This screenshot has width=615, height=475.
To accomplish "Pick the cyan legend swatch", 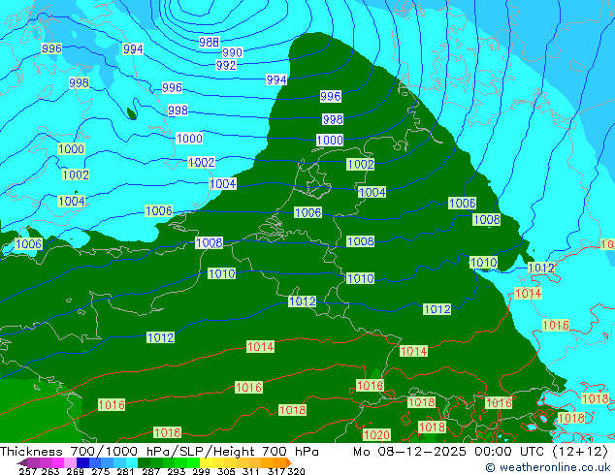I will (x=132, y=462).
